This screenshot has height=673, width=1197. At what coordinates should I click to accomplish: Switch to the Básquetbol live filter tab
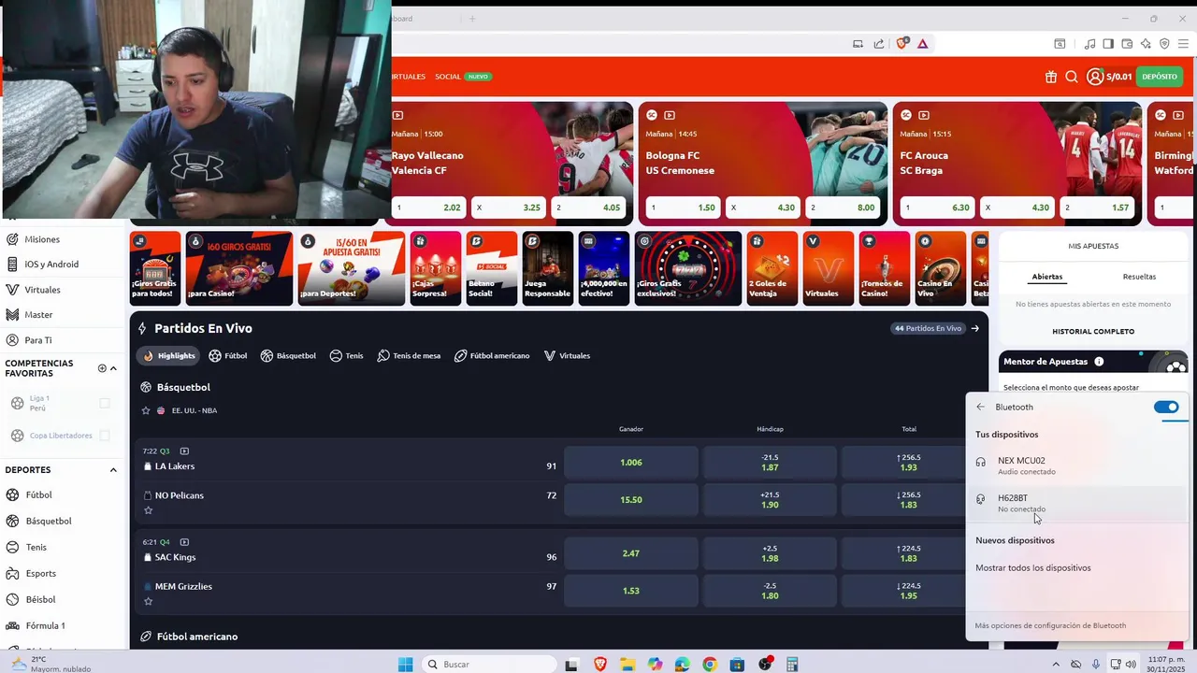288,355
